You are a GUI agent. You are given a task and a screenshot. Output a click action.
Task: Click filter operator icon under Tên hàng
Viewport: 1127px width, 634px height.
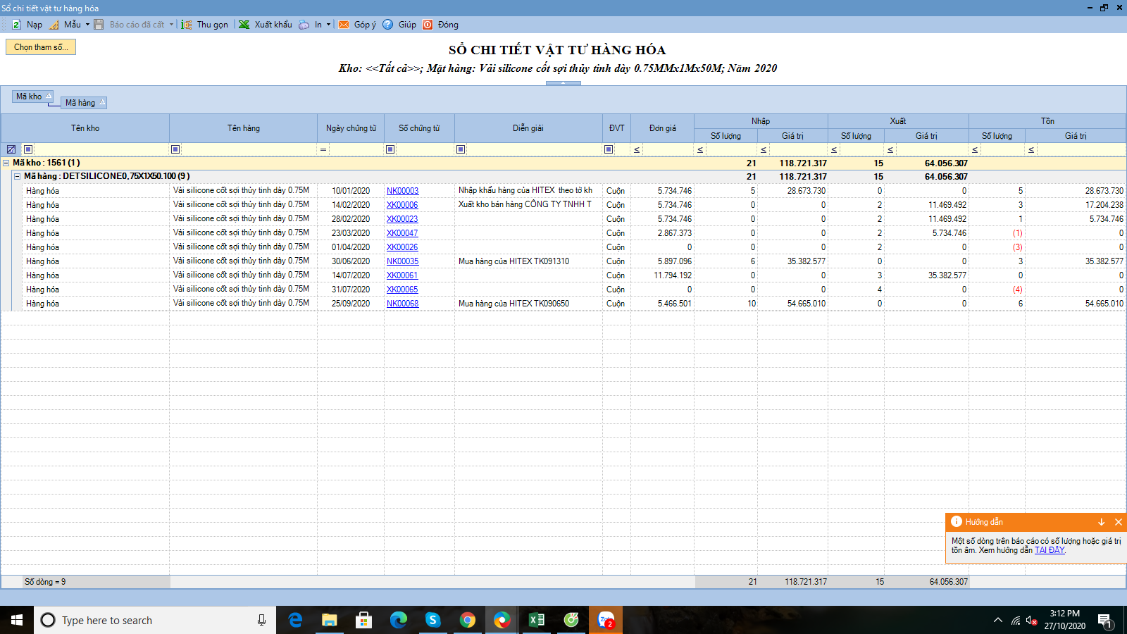(x=175, y=149)
